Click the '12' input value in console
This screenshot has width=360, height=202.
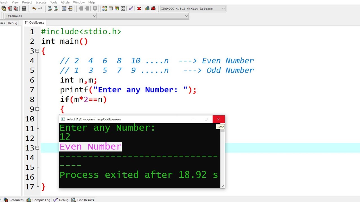click(65, 137)
